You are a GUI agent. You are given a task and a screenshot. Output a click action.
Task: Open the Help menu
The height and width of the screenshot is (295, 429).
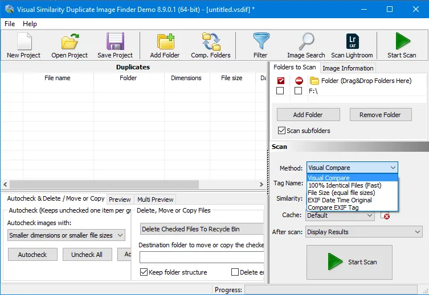click(x=30, y=24)
